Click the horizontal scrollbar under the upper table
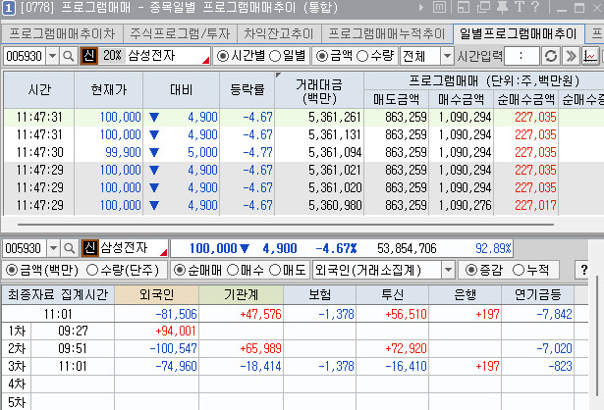This screenshot has height=410, width=604. point(286,224)
